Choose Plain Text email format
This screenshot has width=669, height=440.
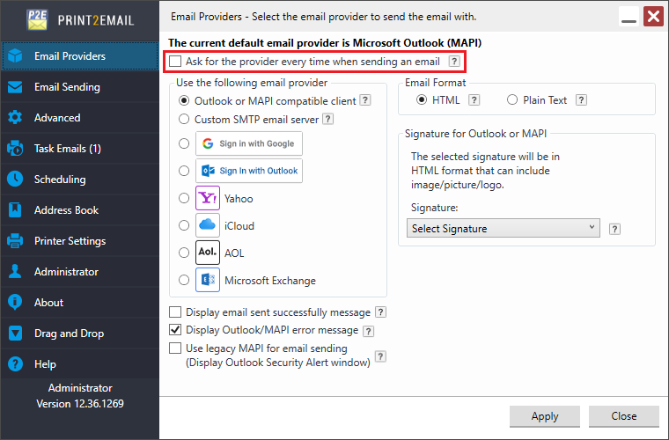point(512,100)
